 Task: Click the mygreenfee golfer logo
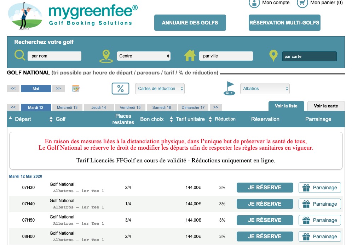coord(25,16)
